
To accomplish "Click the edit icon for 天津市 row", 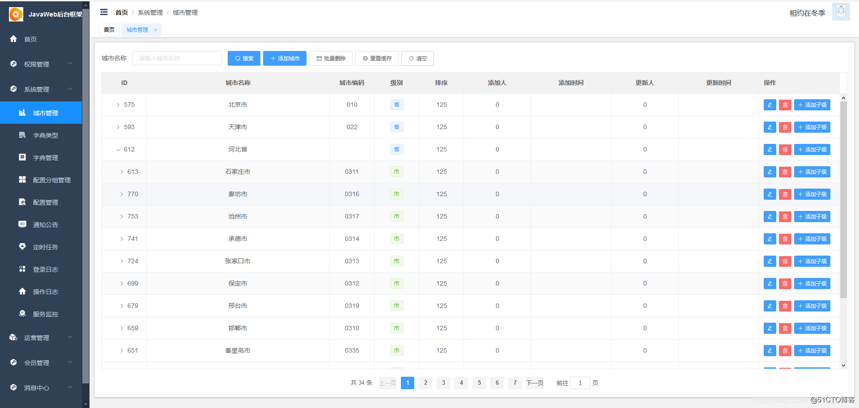I will 770,127.
